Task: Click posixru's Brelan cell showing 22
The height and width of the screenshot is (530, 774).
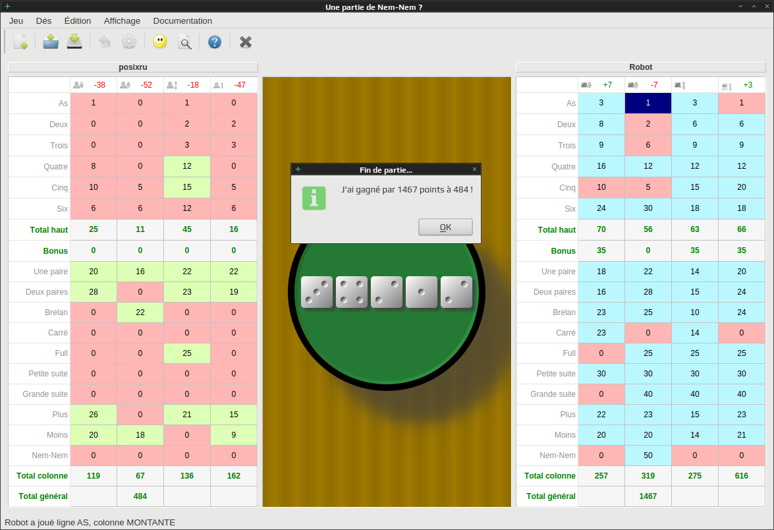Action: pyautogui.click(x=140, y=312)
